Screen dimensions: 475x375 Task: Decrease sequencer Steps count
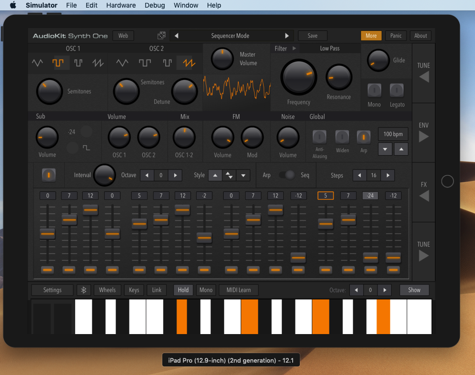pos(360,176)
